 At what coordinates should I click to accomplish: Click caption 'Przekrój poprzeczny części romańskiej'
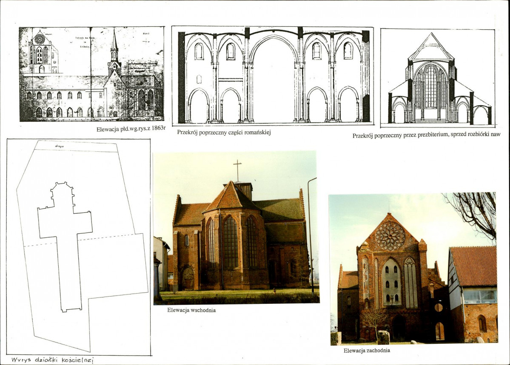[x=224, y=132]
